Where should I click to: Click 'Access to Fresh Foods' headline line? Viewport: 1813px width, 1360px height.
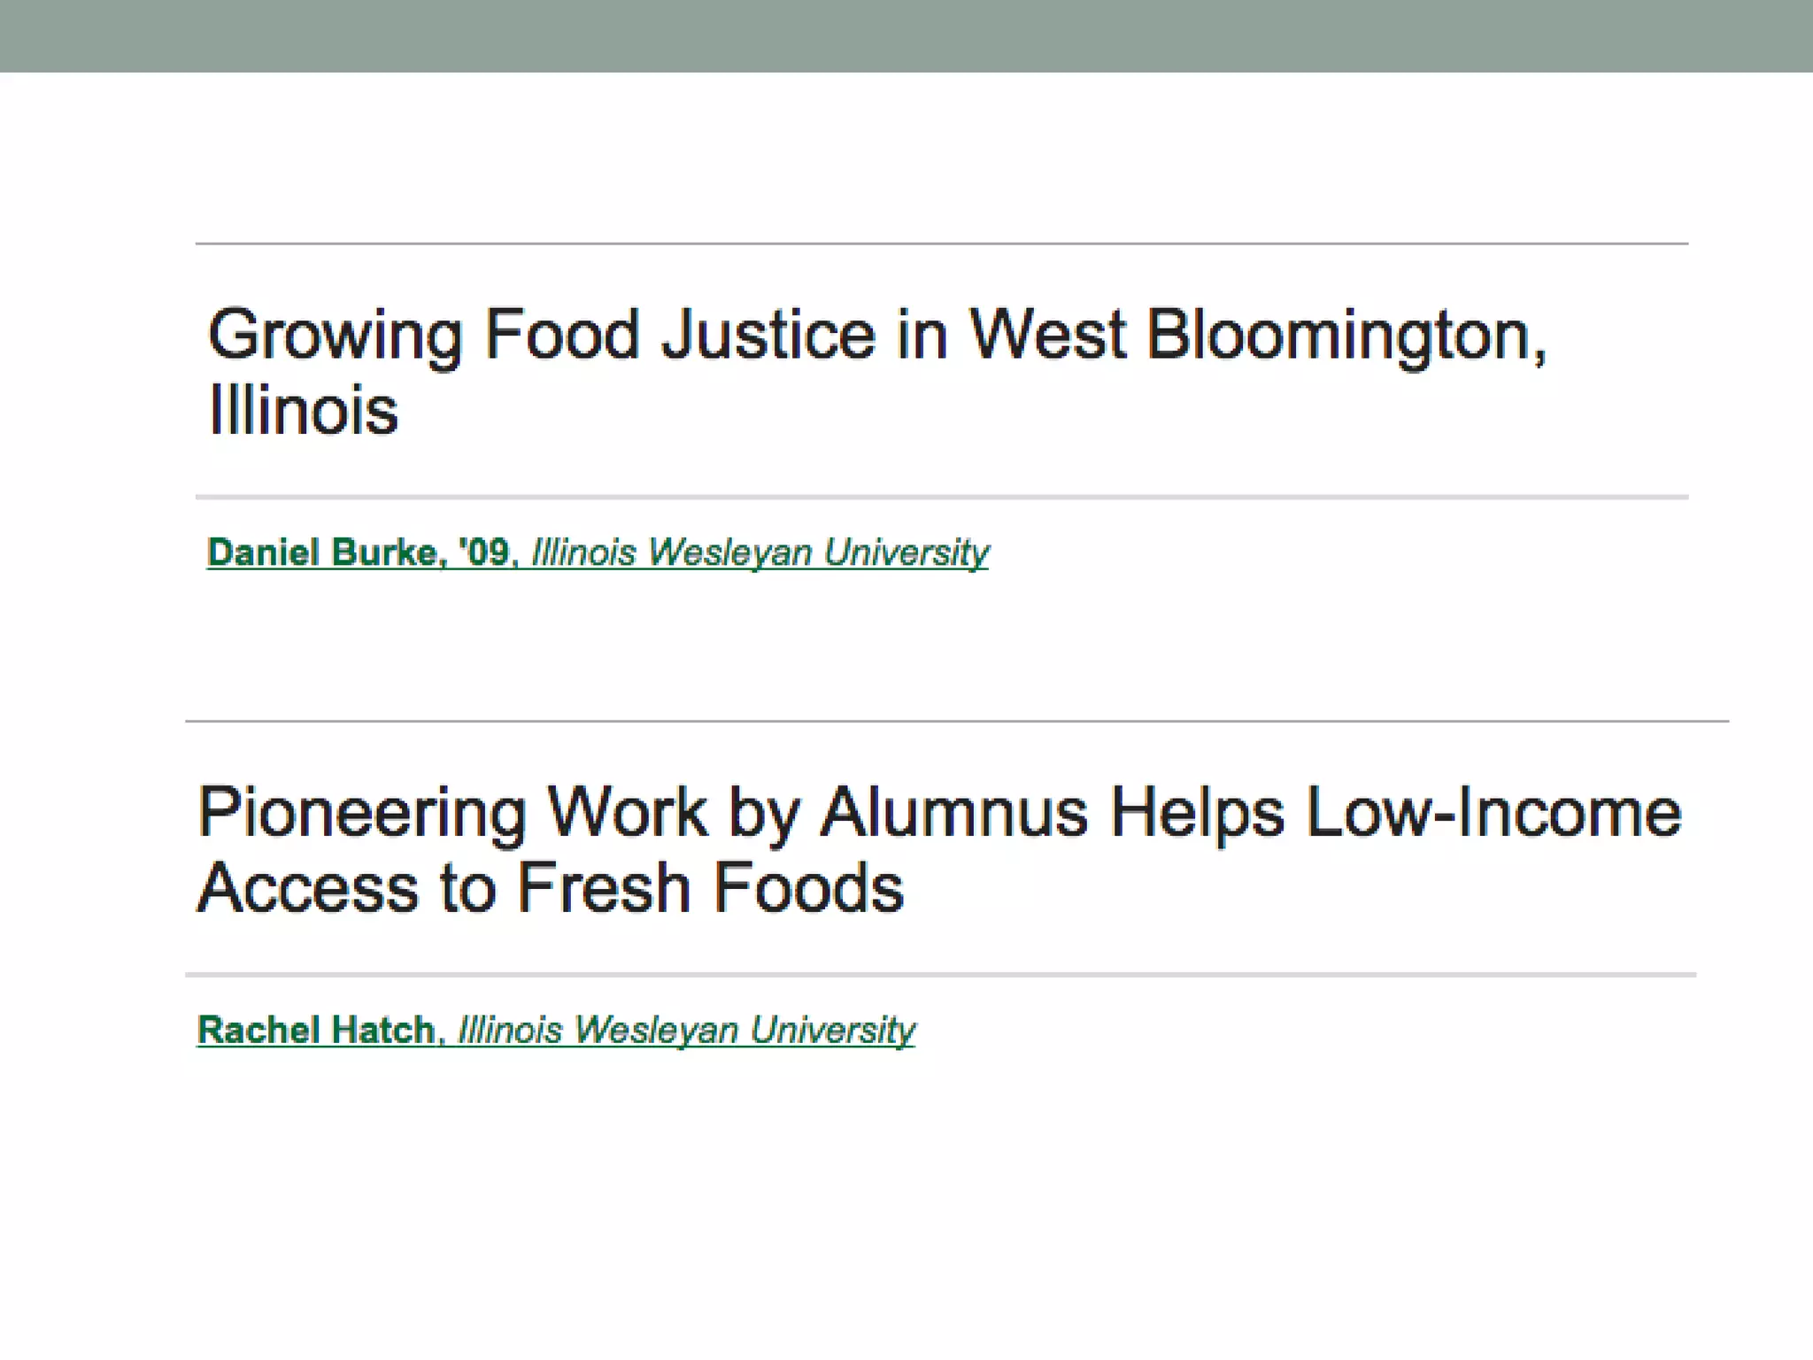tap(551, 888)
